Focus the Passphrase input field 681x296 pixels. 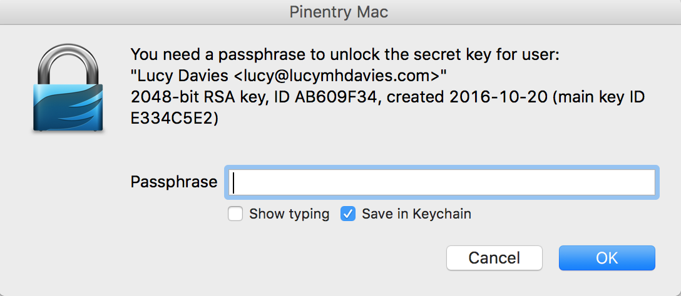(x=441, y=182)
